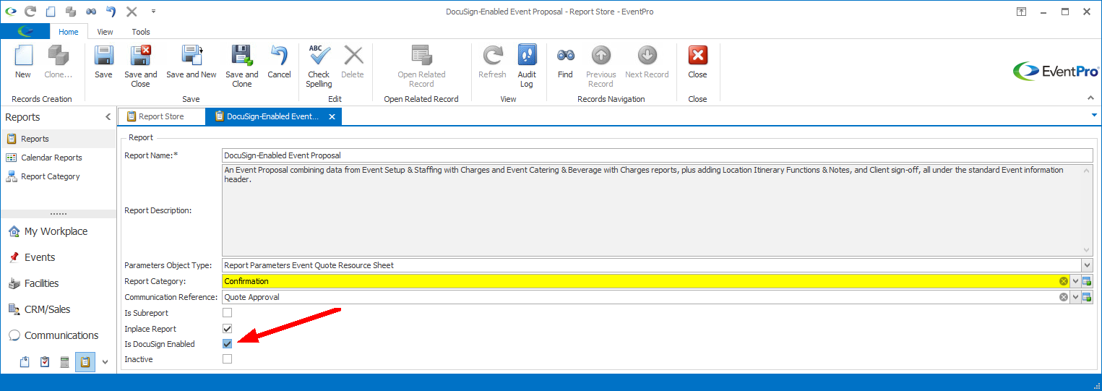Open the calculator icon in bottom navigation strip
This screenshot has height=391, width=1102.
click(x=64, y=362)
